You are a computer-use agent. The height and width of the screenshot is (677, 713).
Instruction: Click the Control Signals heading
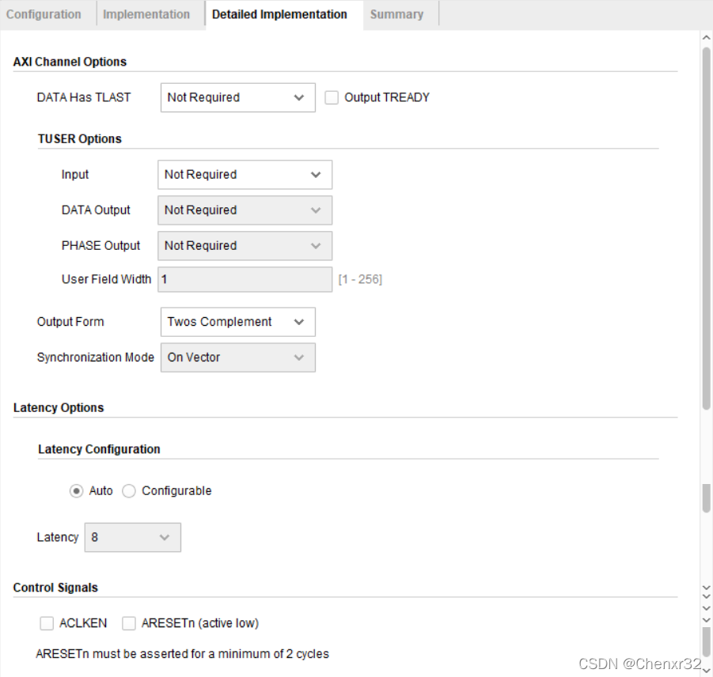click(x=55, y=588)
